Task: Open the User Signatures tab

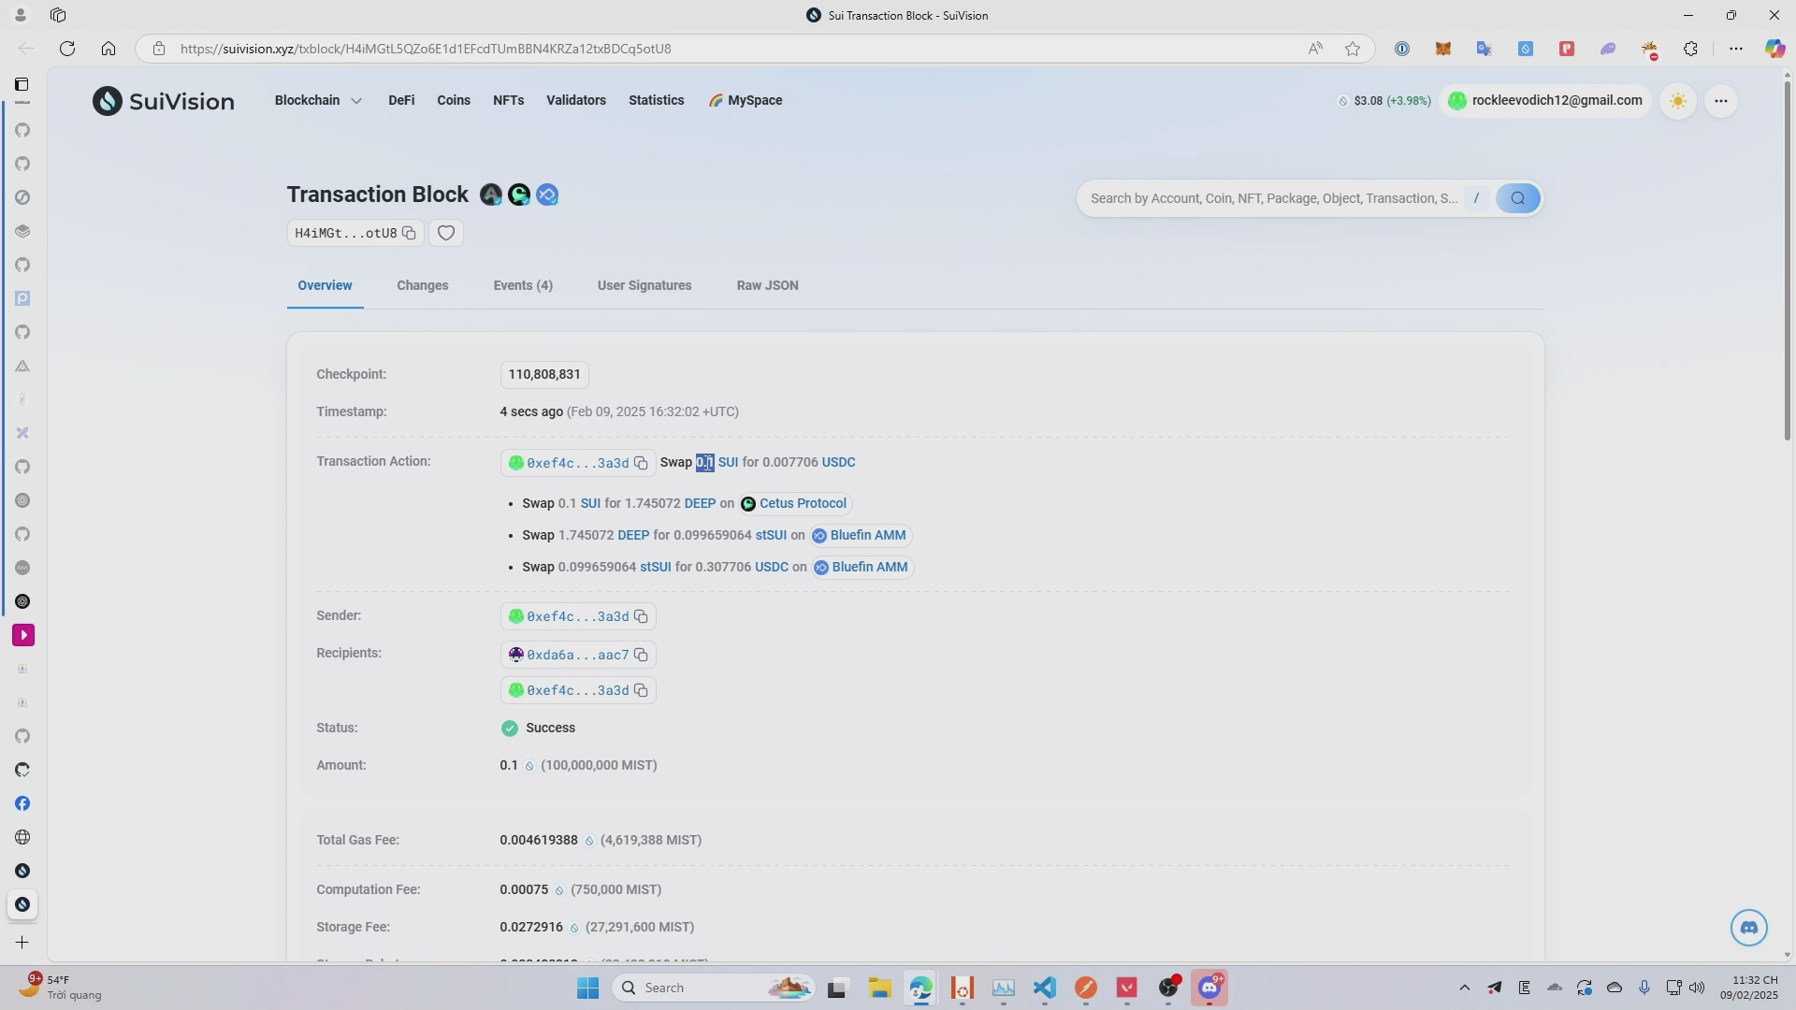Action: click(x=645, y=286)
